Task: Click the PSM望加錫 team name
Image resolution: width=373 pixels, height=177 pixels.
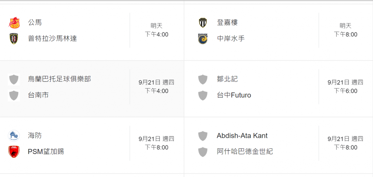Action: (46, 152)
